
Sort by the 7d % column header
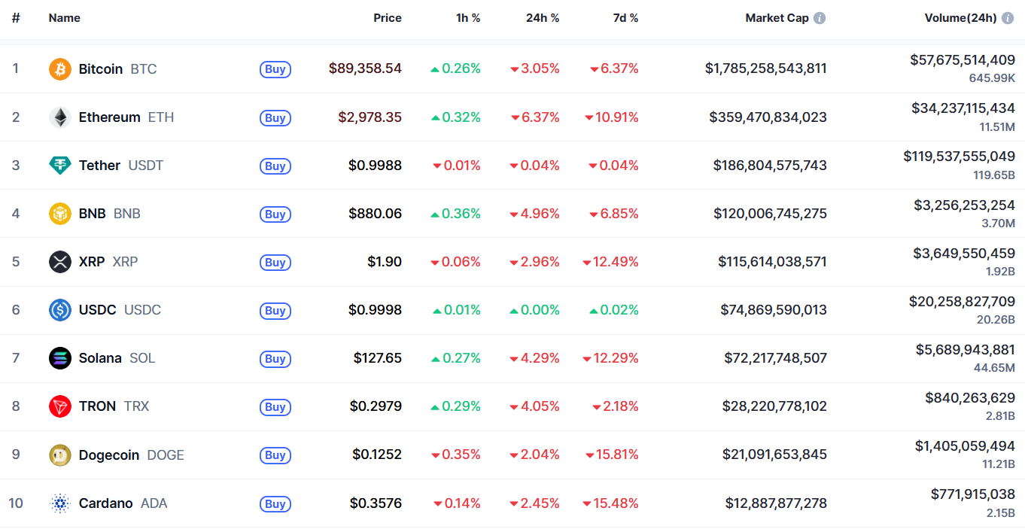pos(625,18)
